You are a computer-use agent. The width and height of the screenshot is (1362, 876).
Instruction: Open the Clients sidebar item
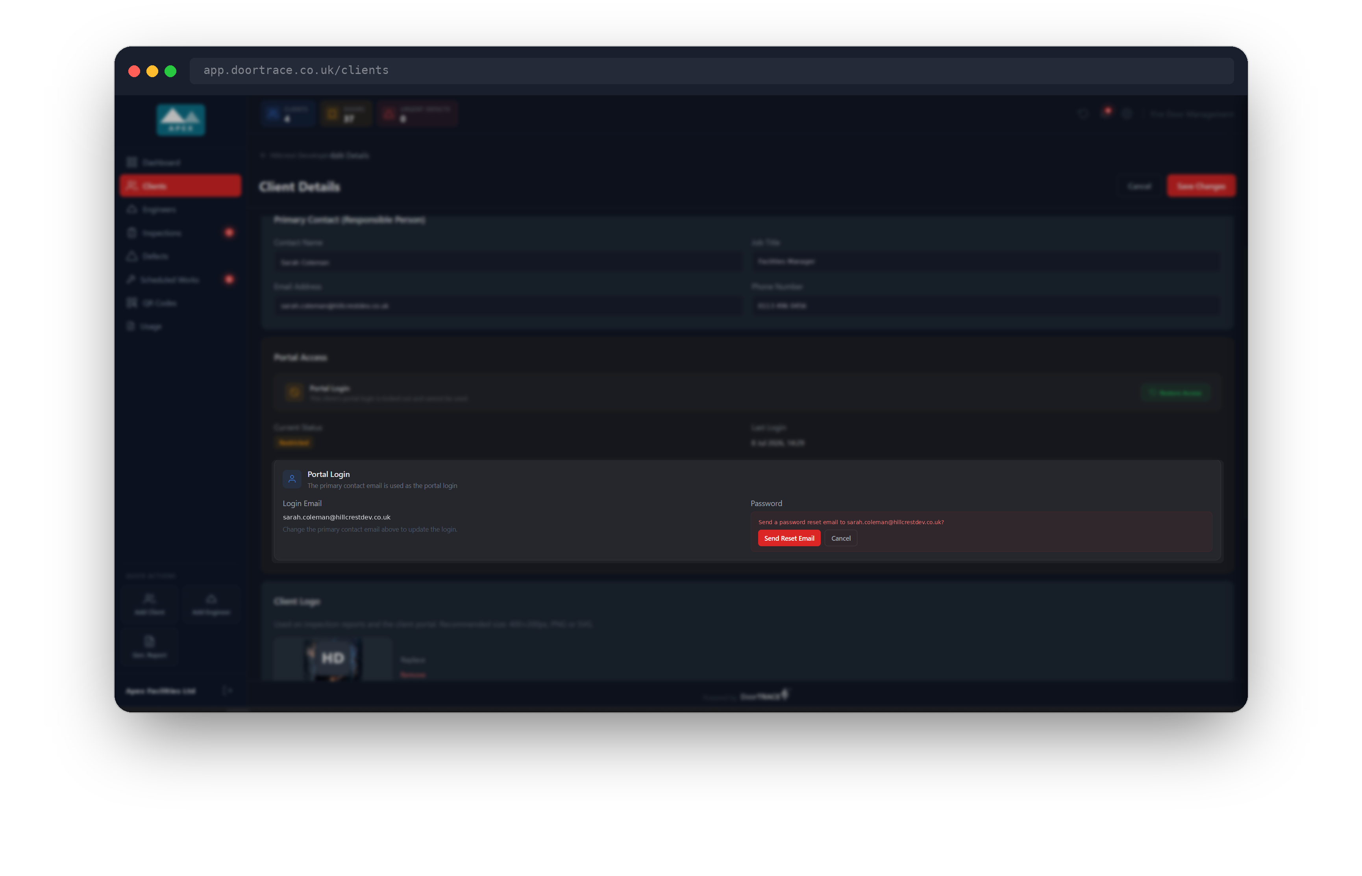[x=180, y=186]
